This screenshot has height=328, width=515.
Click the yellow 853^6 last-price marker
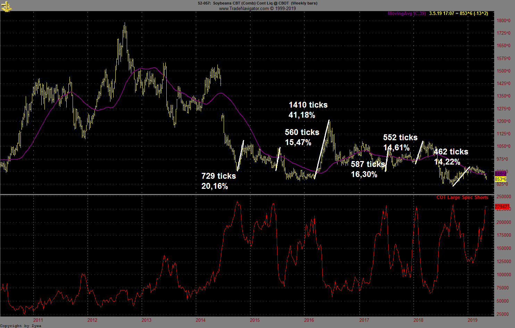coord(500,179)
